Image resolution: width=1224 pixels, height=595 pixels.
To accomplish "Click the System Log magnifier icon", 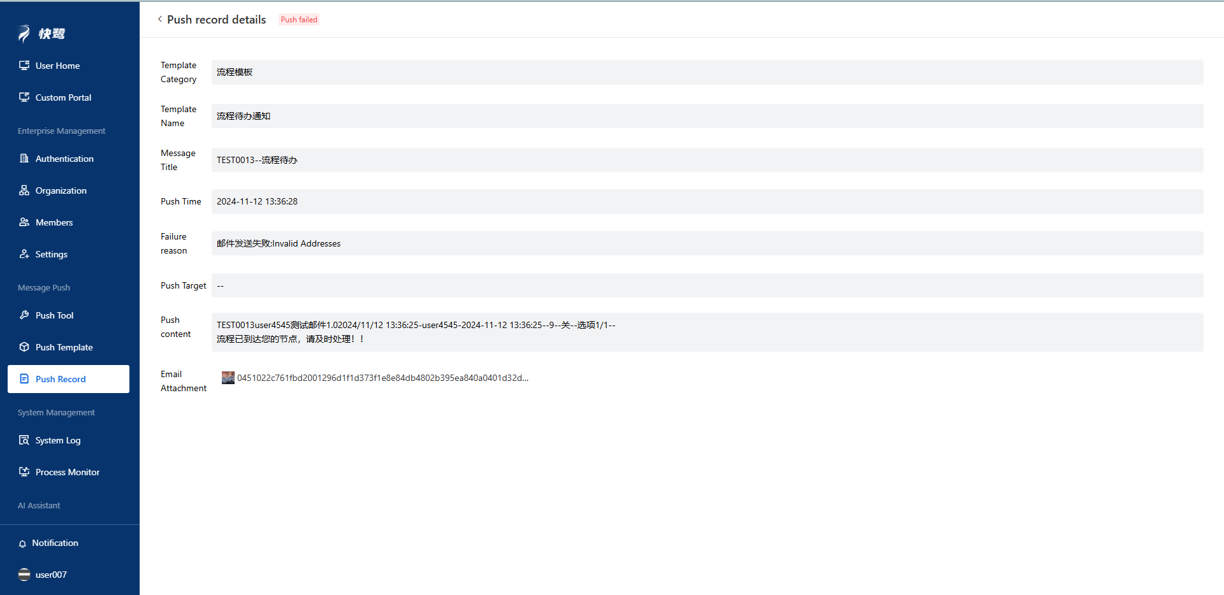I will point(24,440).
